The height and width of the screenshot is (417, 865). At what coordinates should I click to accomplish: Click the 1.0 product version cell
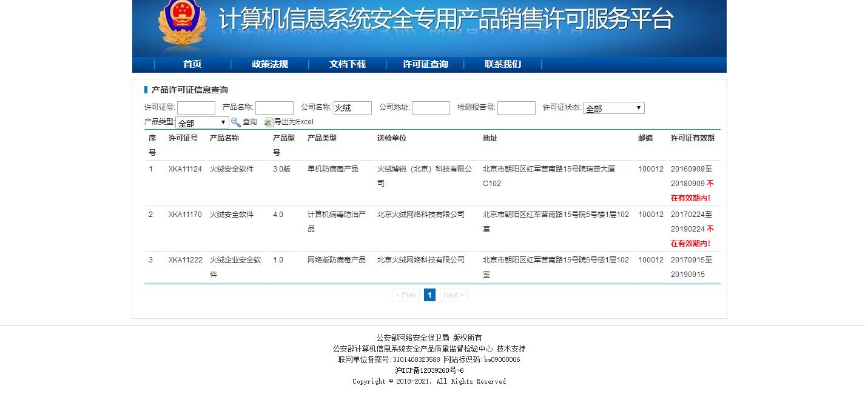click(278, 260)
